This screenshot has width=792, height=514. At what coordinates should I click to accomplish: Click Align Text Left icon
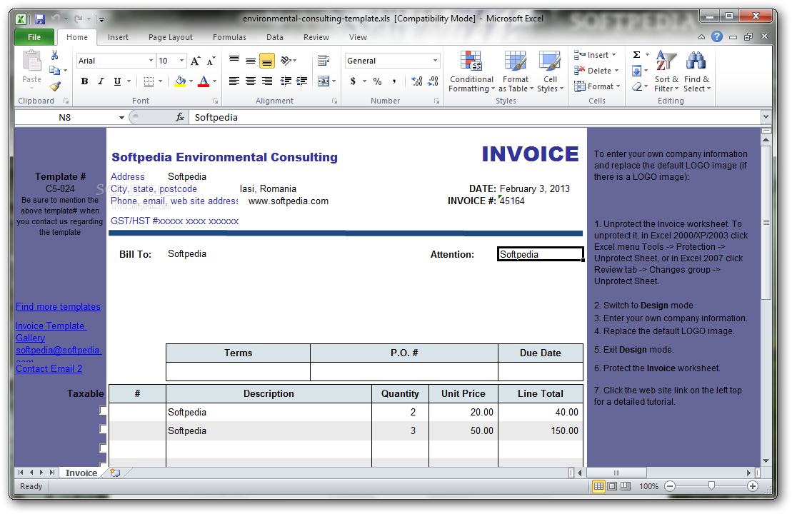click(x=234, y=81)
